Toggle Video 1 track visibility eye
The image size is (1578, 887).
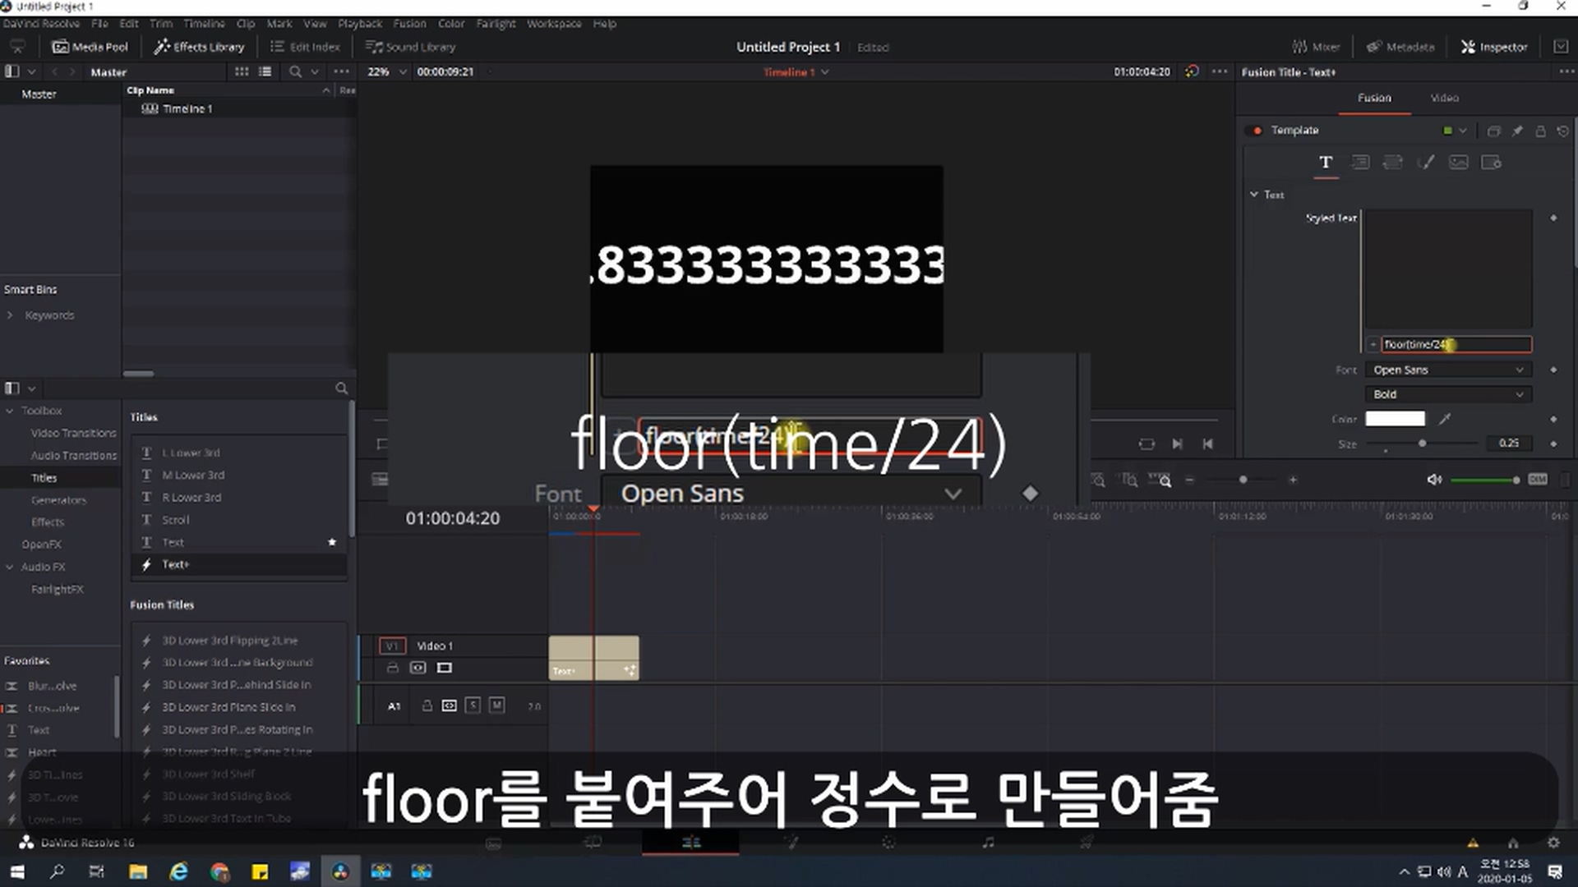[x=418, y=668]
